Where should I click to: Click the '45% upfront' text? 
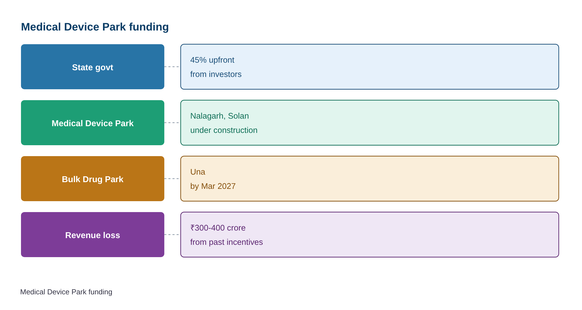212,60
